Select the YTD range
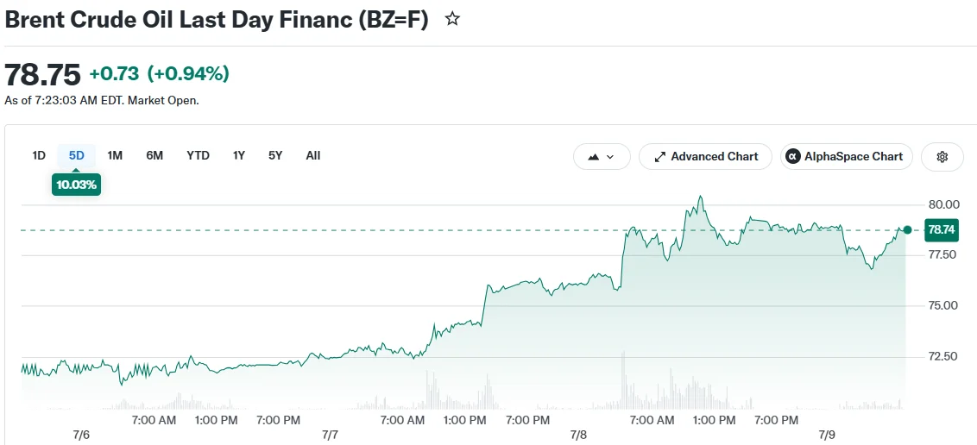Viewport: 977px width, 445px height. click(199, 155)
